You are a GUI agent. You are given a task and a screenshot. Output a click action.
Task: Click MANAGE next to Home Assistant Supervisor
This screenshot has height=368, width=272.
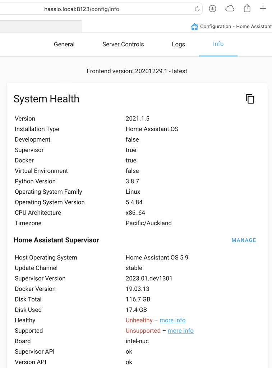point(244,240)
